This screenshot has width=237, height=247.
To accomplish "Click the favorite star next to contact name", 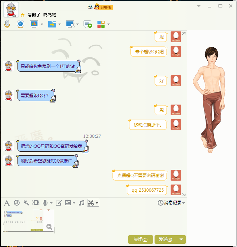I will pyautogui.click(x=23, y=15).
